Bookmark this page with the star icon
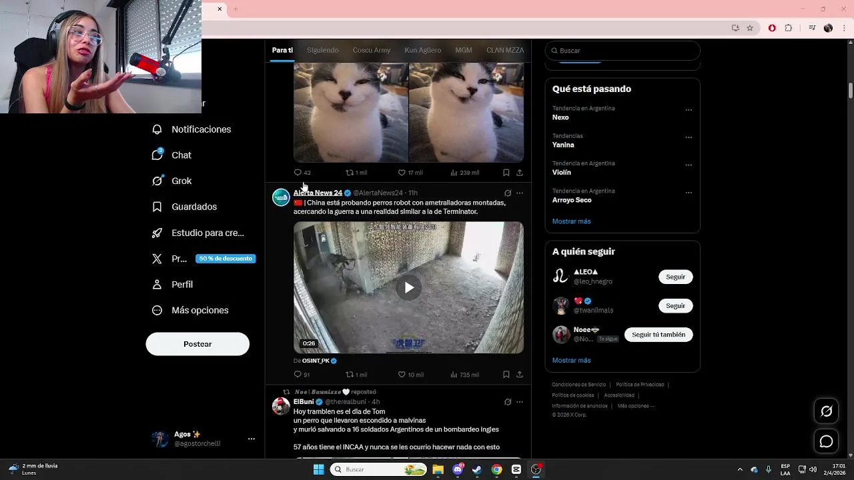This screenshot has width=854, height=480. pos(750,28)
